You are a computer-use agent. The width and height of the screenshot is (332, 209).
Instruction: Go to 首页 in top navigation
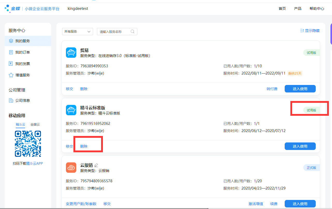tap(282, 9)
